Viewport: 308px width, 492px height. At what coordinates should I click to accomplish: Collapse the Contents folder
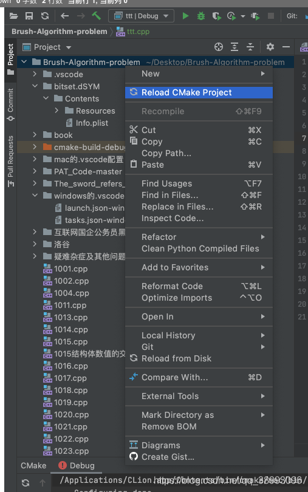tap(46, 98)
